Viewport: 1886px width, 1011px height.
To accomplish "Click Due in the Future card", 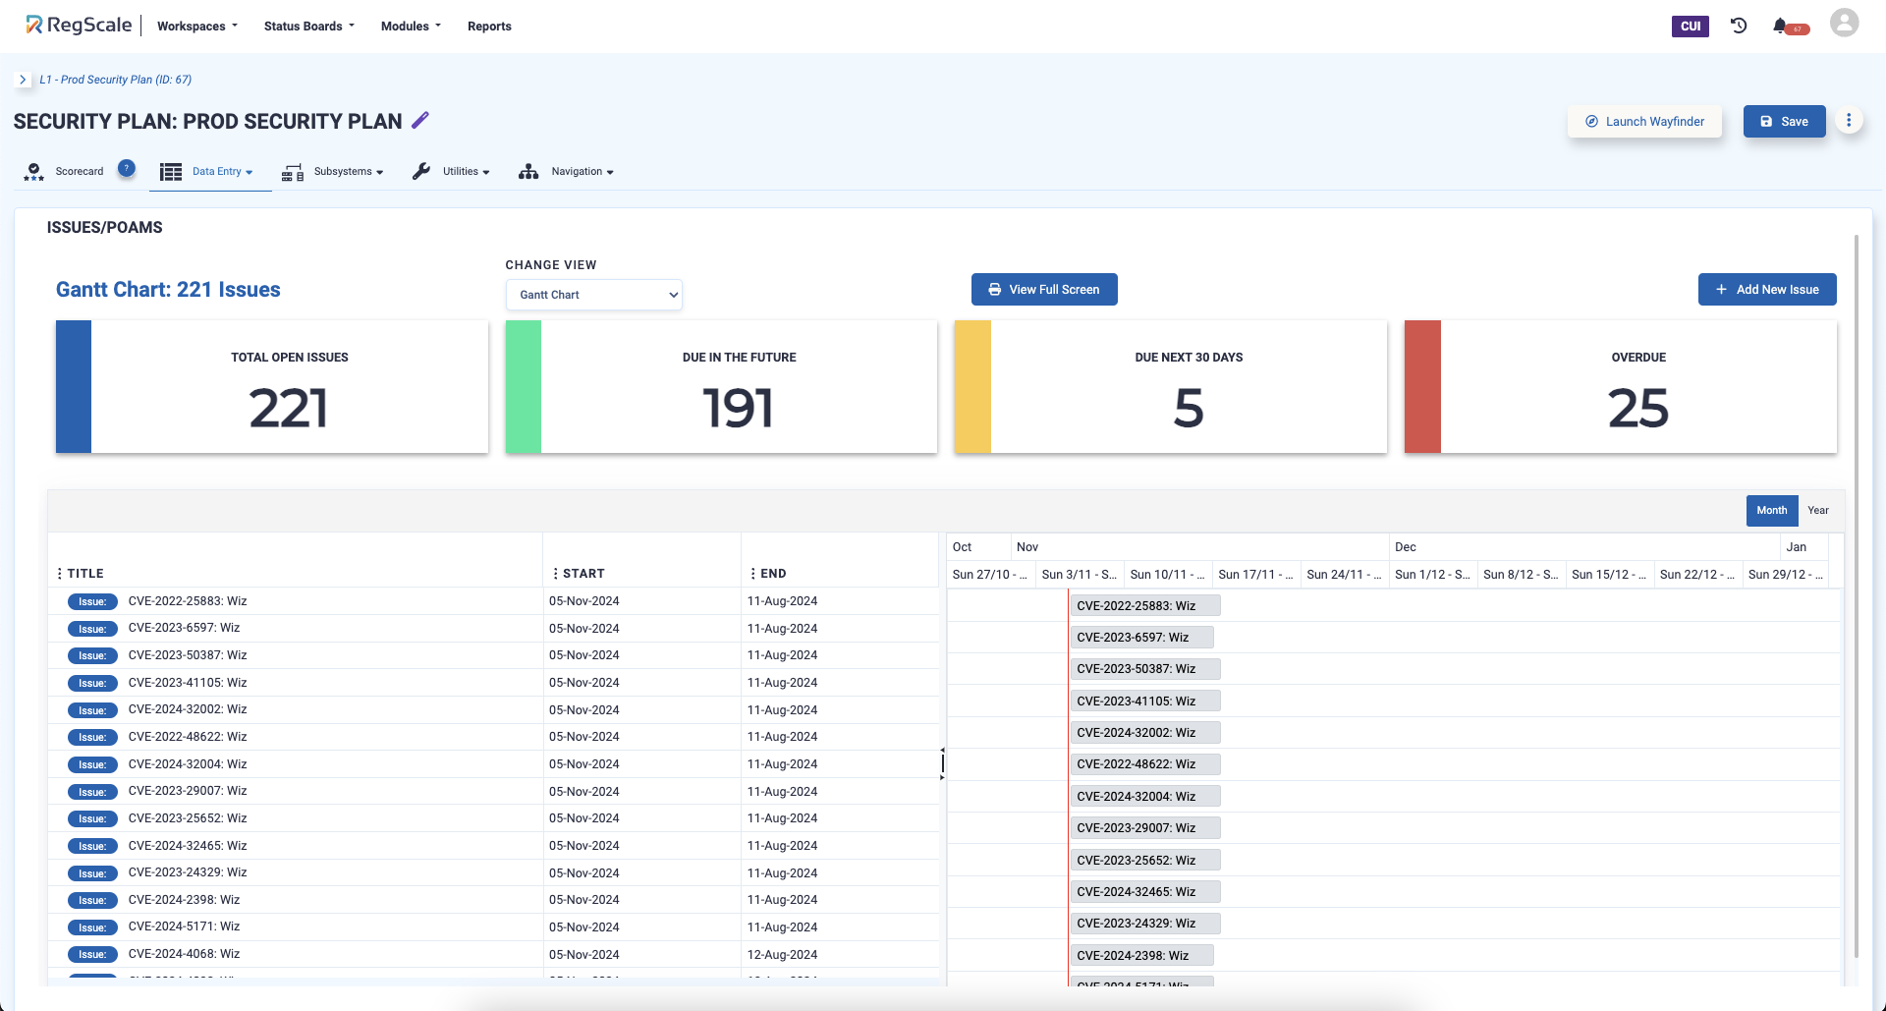I will [721, 387].
